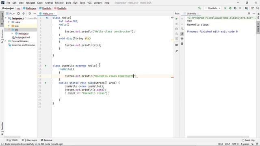
Task: Open the TODO tool window
Action: 12,140
